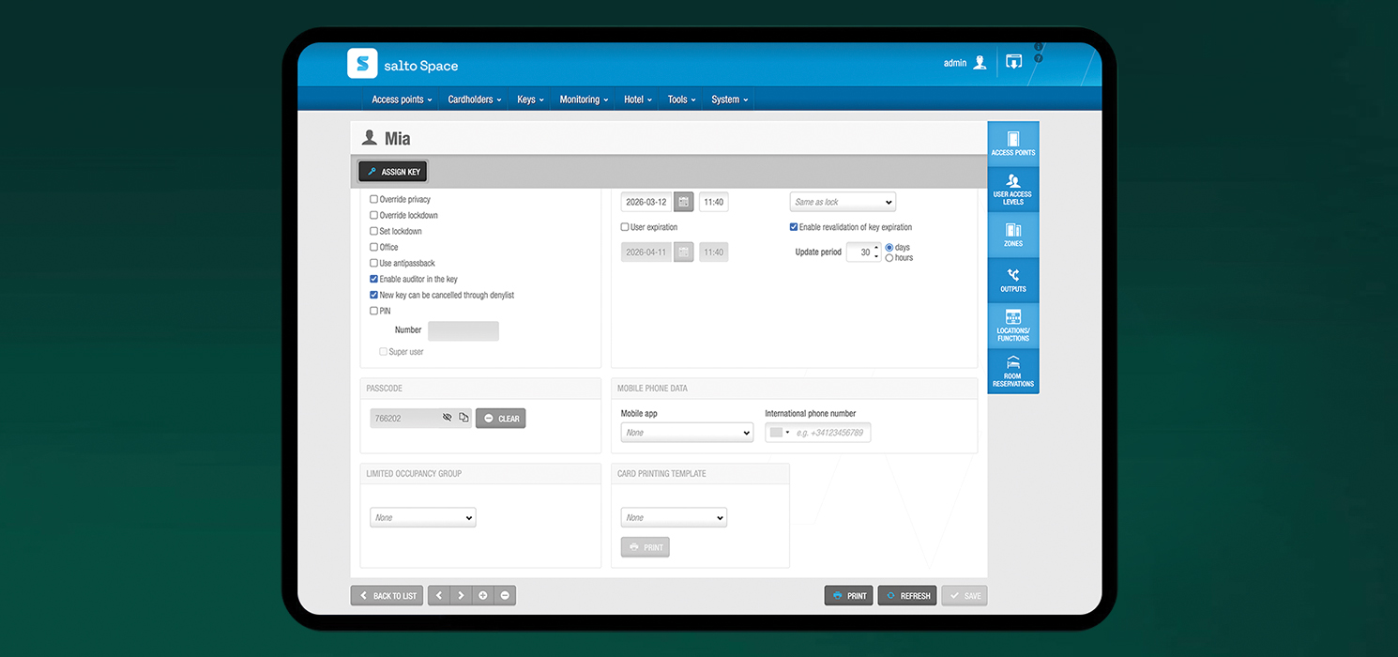Open the Access Points side panel

click(1013, 144)
